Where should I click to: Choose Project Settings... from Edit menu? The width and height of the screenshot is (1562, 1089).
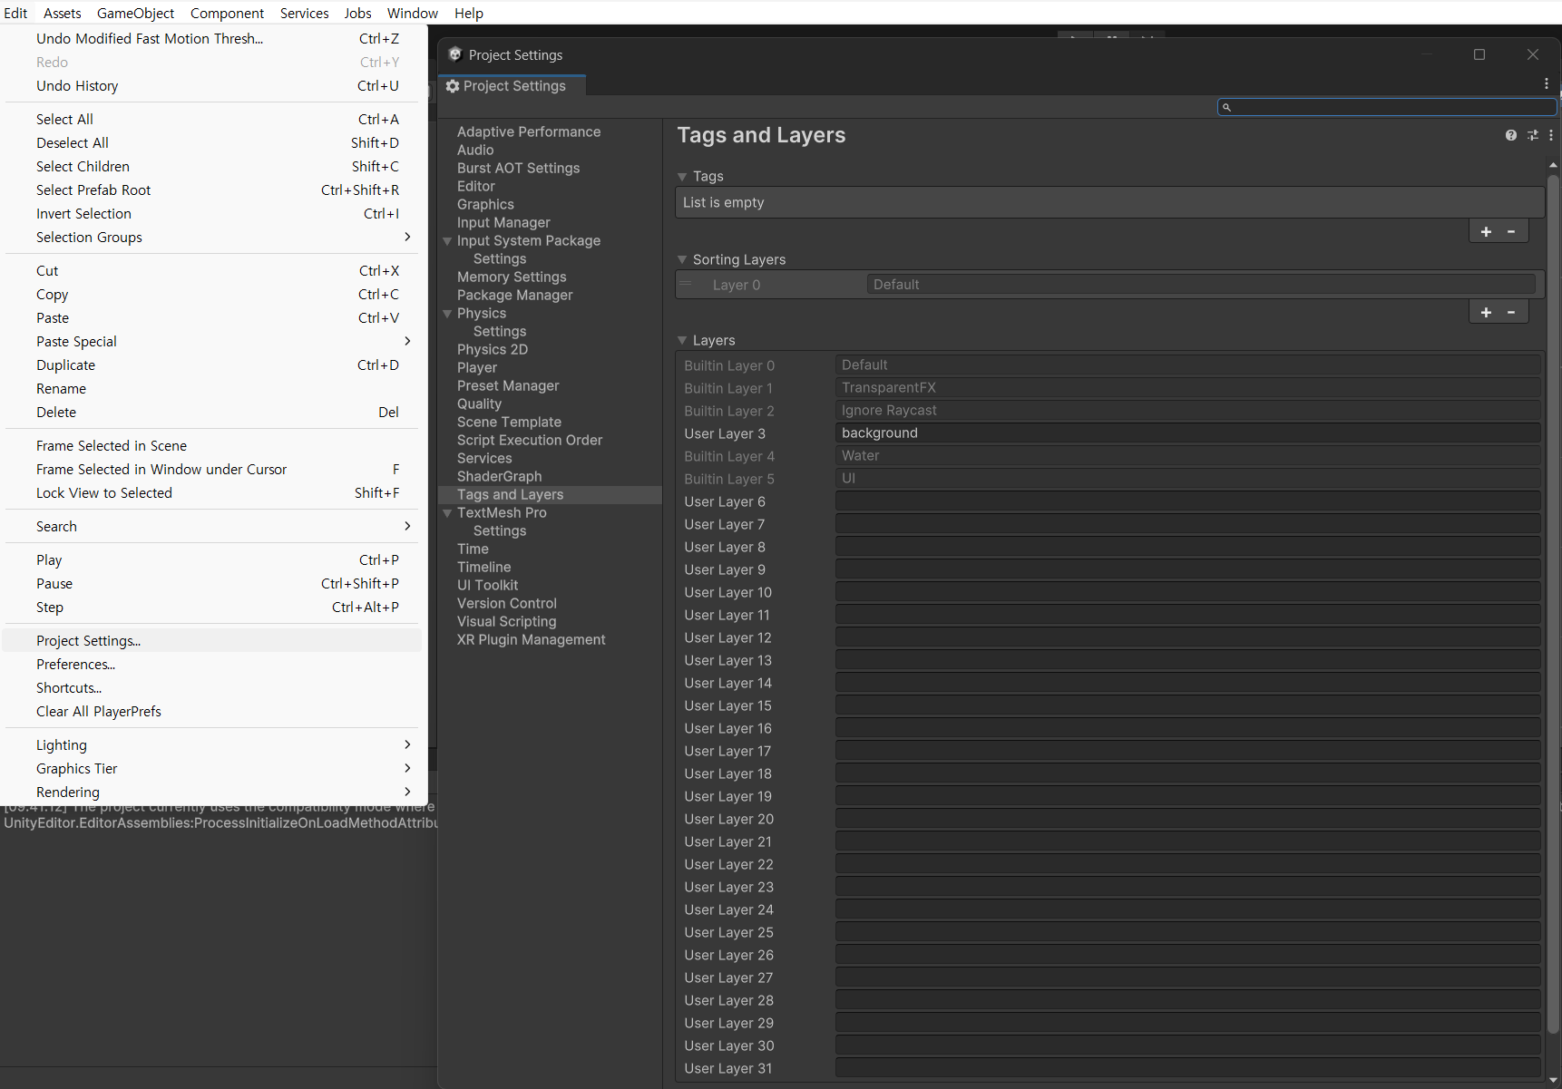click(213, 641)
